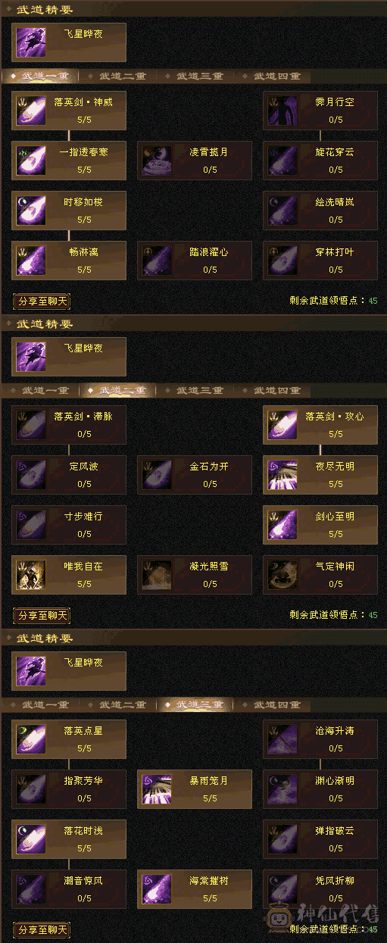Click the 旋花穿云 skill label

coord(335,151)
